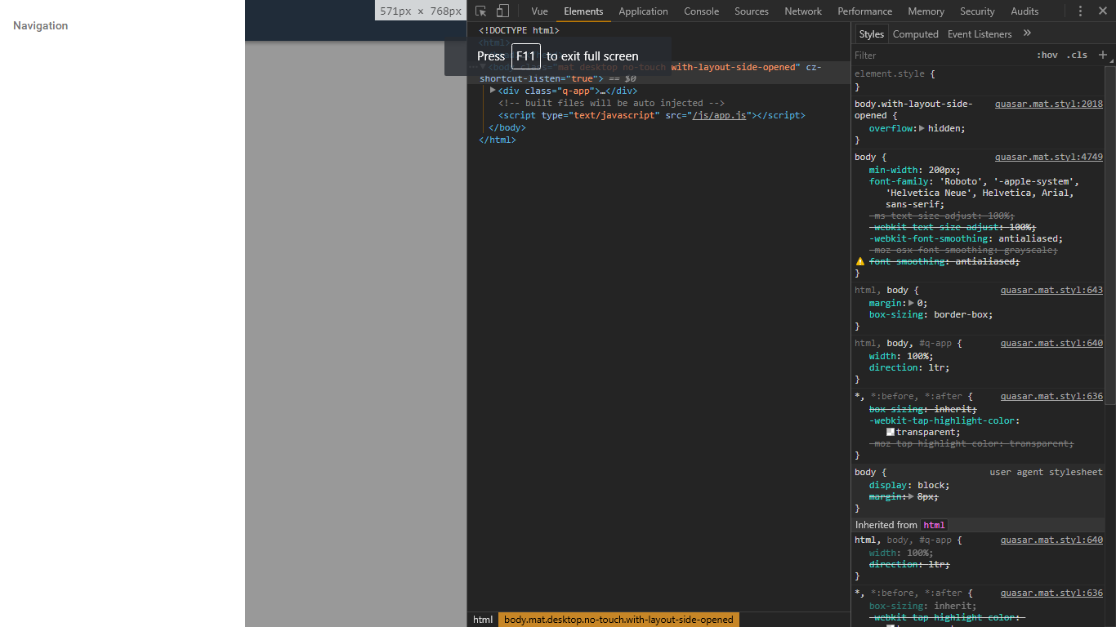Select the body breadcrumb at the bottom

618,620
